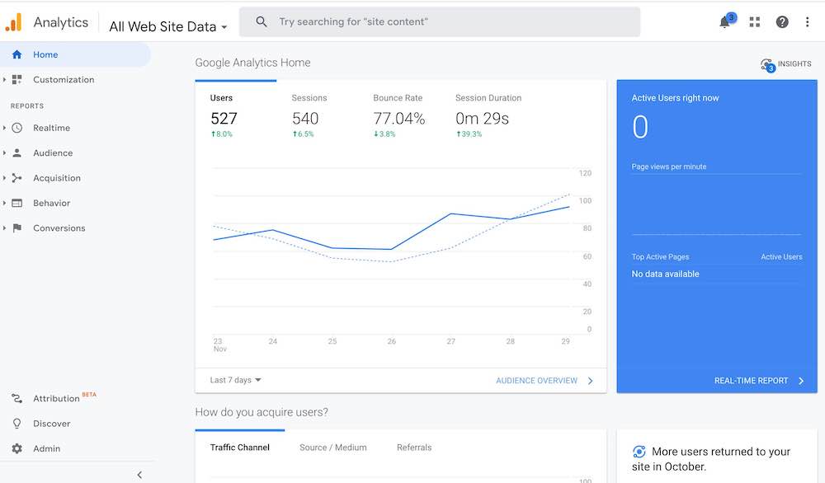Image resolution: width=825 pixels, height=483 pixels.
Task: Open the Last 7 days date dropdown
Action: (x=235, y=380)
